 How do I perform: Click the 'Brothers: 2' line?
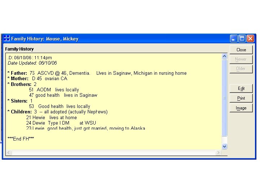pos(22,84)
